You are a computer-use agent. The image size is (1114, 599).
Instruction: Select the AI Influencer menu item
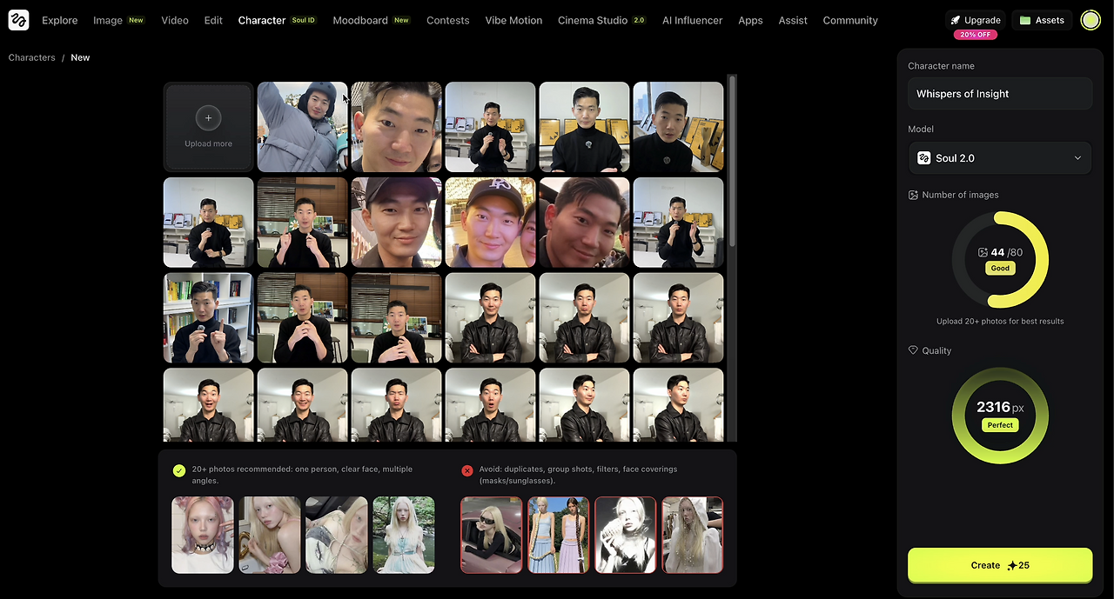pyautogui.click(x=692, y=19)
